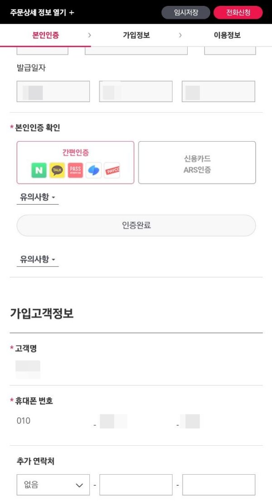Toggle the simple verification selection off
This screenshot has height=502, width=272.
point(75,162)
